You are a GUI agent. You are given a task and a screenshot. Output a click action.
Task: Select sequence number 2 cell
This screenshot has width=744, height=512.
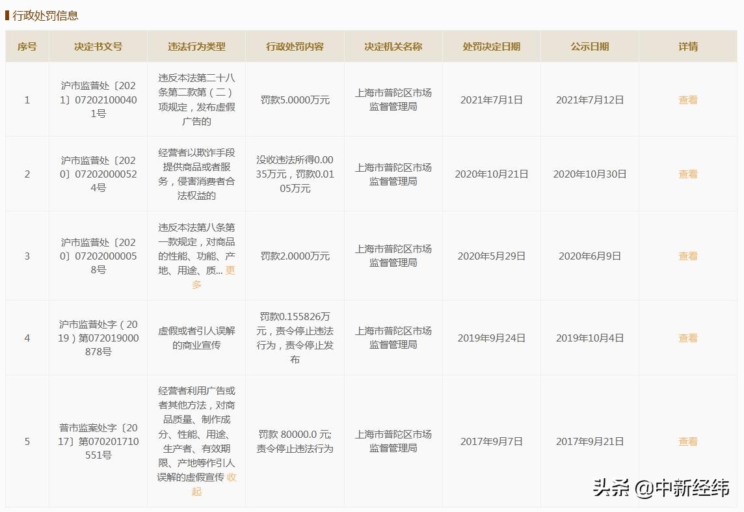click(x=27, y=174)
